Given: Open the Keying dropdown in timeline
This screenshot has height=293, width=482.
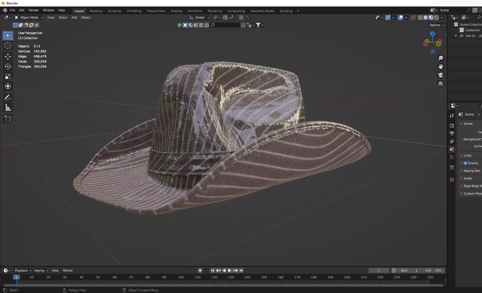Looking at the screenshot, I should [41, 270].
